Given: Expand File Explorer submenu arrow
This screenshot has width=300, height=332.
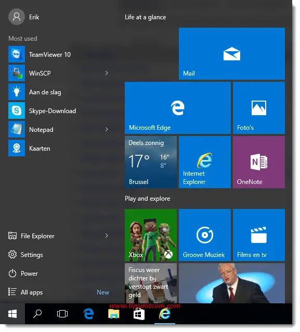Looking at the screenshot, I should click(107, 236).
